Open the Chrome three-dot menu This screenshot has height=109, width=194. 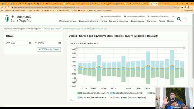click(x=192, y=7)
